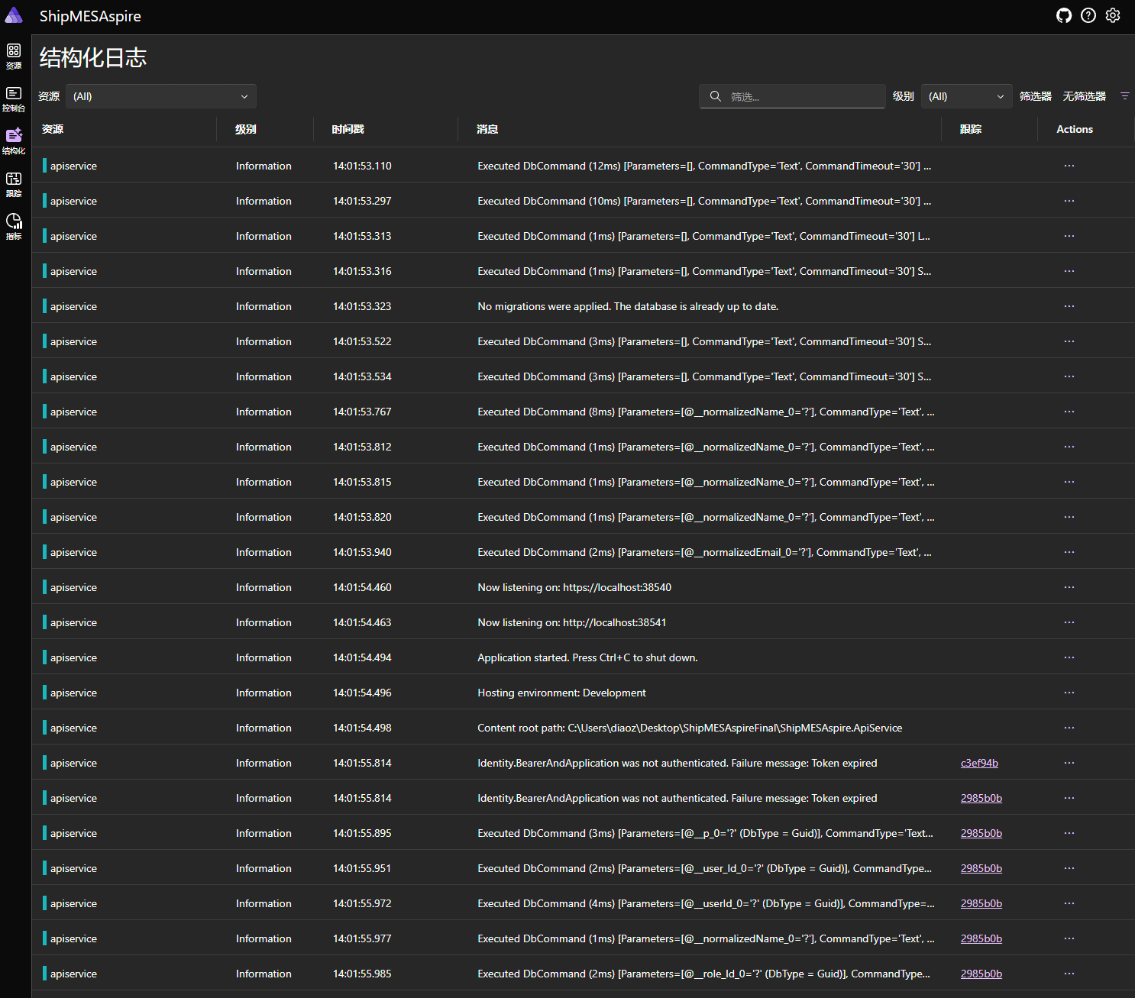Click the filter lines icon at far right

tap(1124, 96)
